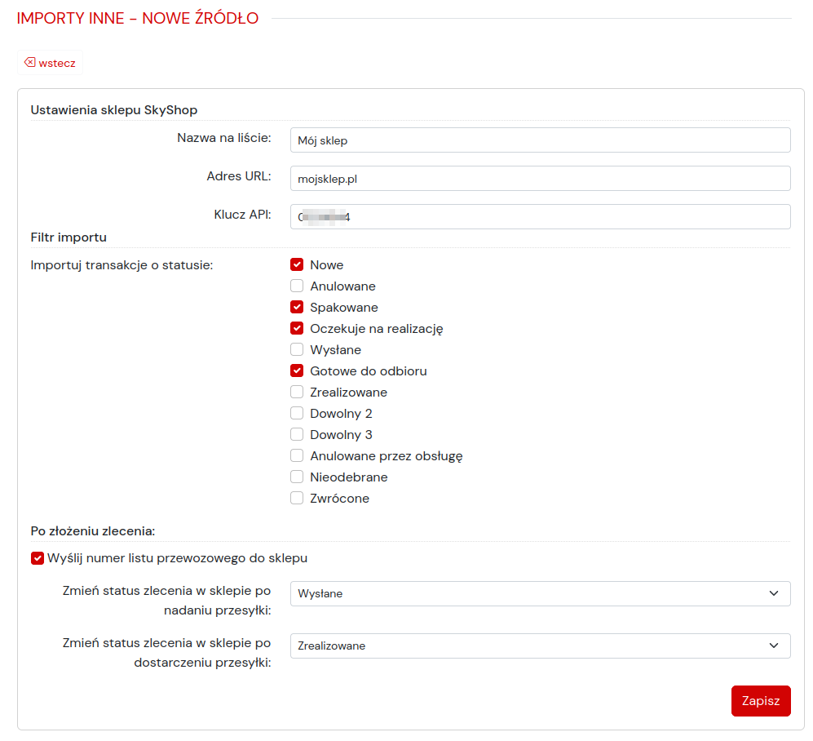The height and width of the screenshot is (741, 813).
Task: Uncheck the 'Nowe' status checkbox
Action: [x=297, y=264]
